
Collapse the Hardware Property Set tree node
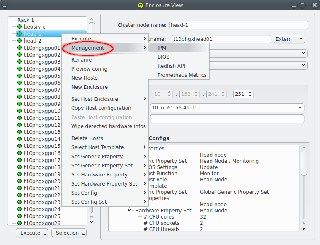point(130,211)
